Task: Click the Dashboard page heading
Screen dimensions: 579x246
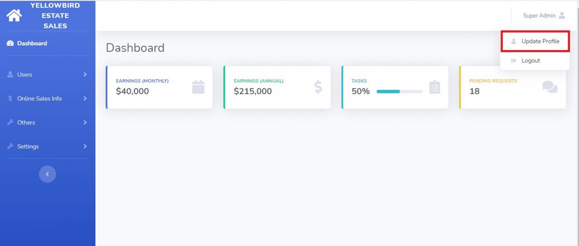Action: point(135,48)
